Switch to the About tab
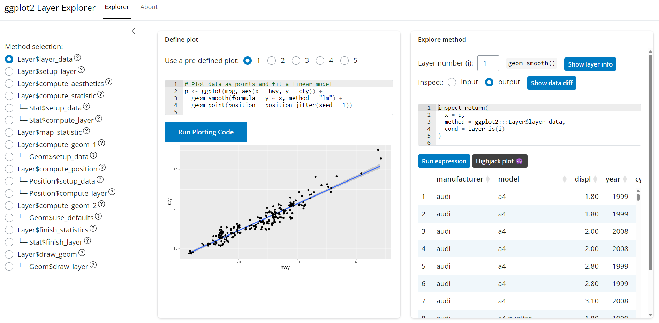This screenshot has width=659, height=323. coord(149,7)
